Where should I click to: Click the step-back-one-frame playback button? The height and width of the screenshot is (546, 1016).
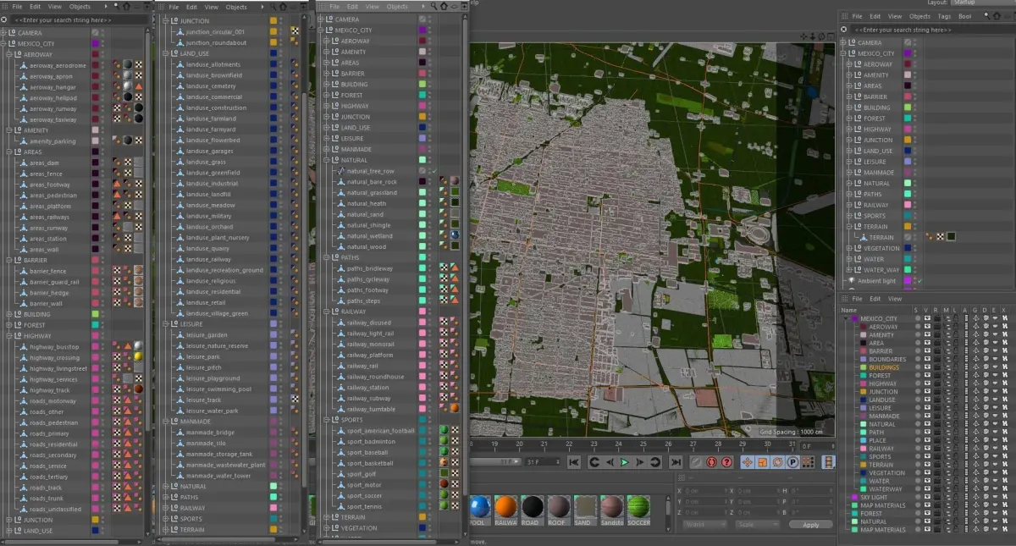pos(609,462)
